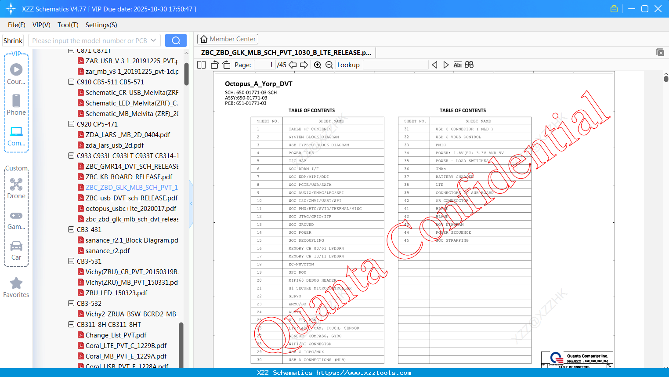Viewport: 669px width, 377px height.
Task: Click the page number input box
Action: [265, 65]
